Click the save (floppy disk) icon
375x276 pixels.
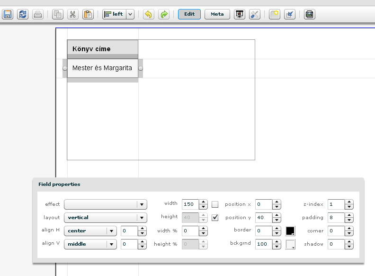[x=8, y=14]
